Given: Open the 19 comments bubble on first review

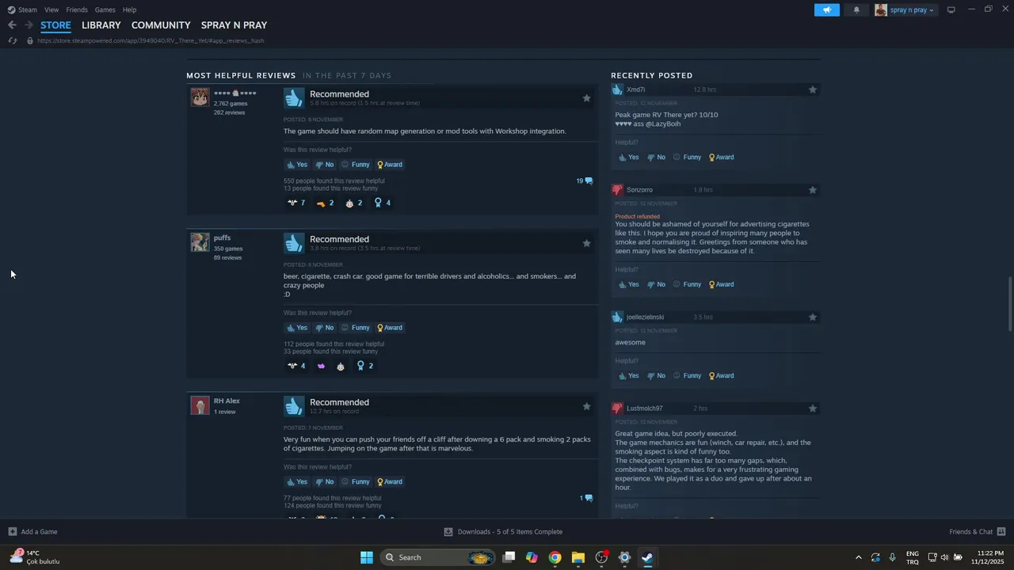Looking at the screenshot, I should (x=585, y=181).
